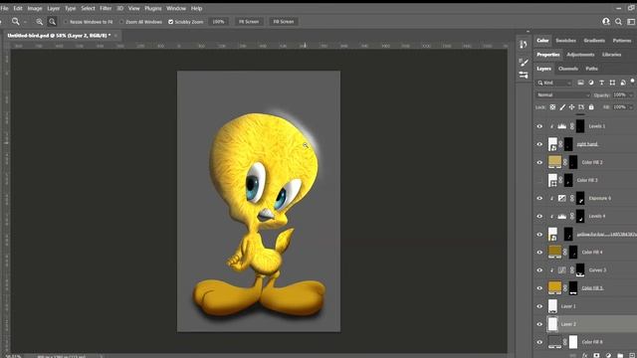637x358 pixels.
Task: Click Lock image pixels brush icon
Action: [x=562, y=107]
